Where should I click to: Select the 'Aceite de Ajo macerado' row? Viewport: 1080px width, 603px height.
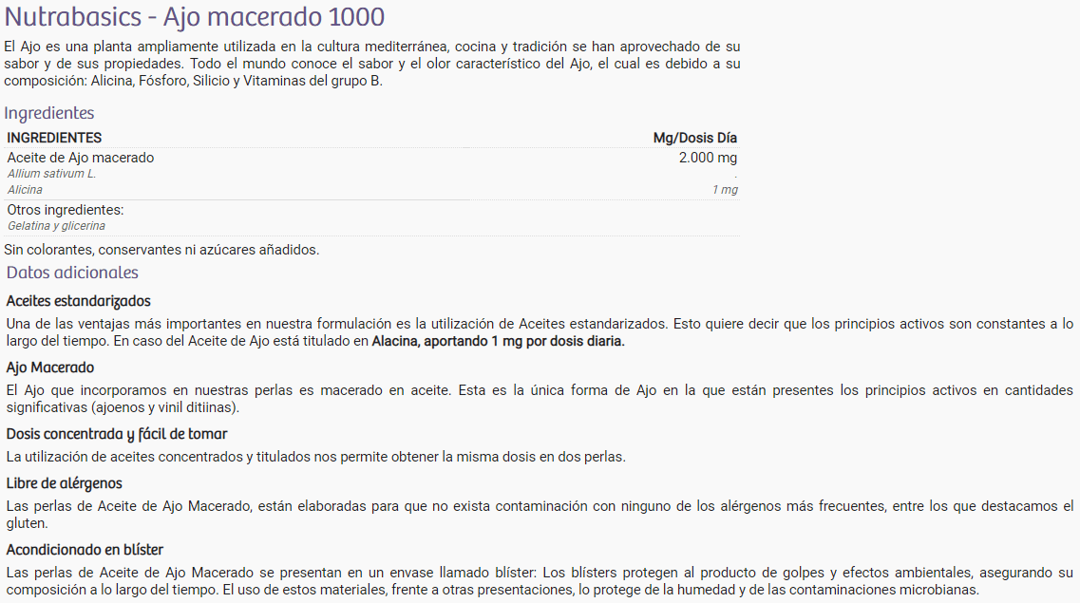(372, 158)
